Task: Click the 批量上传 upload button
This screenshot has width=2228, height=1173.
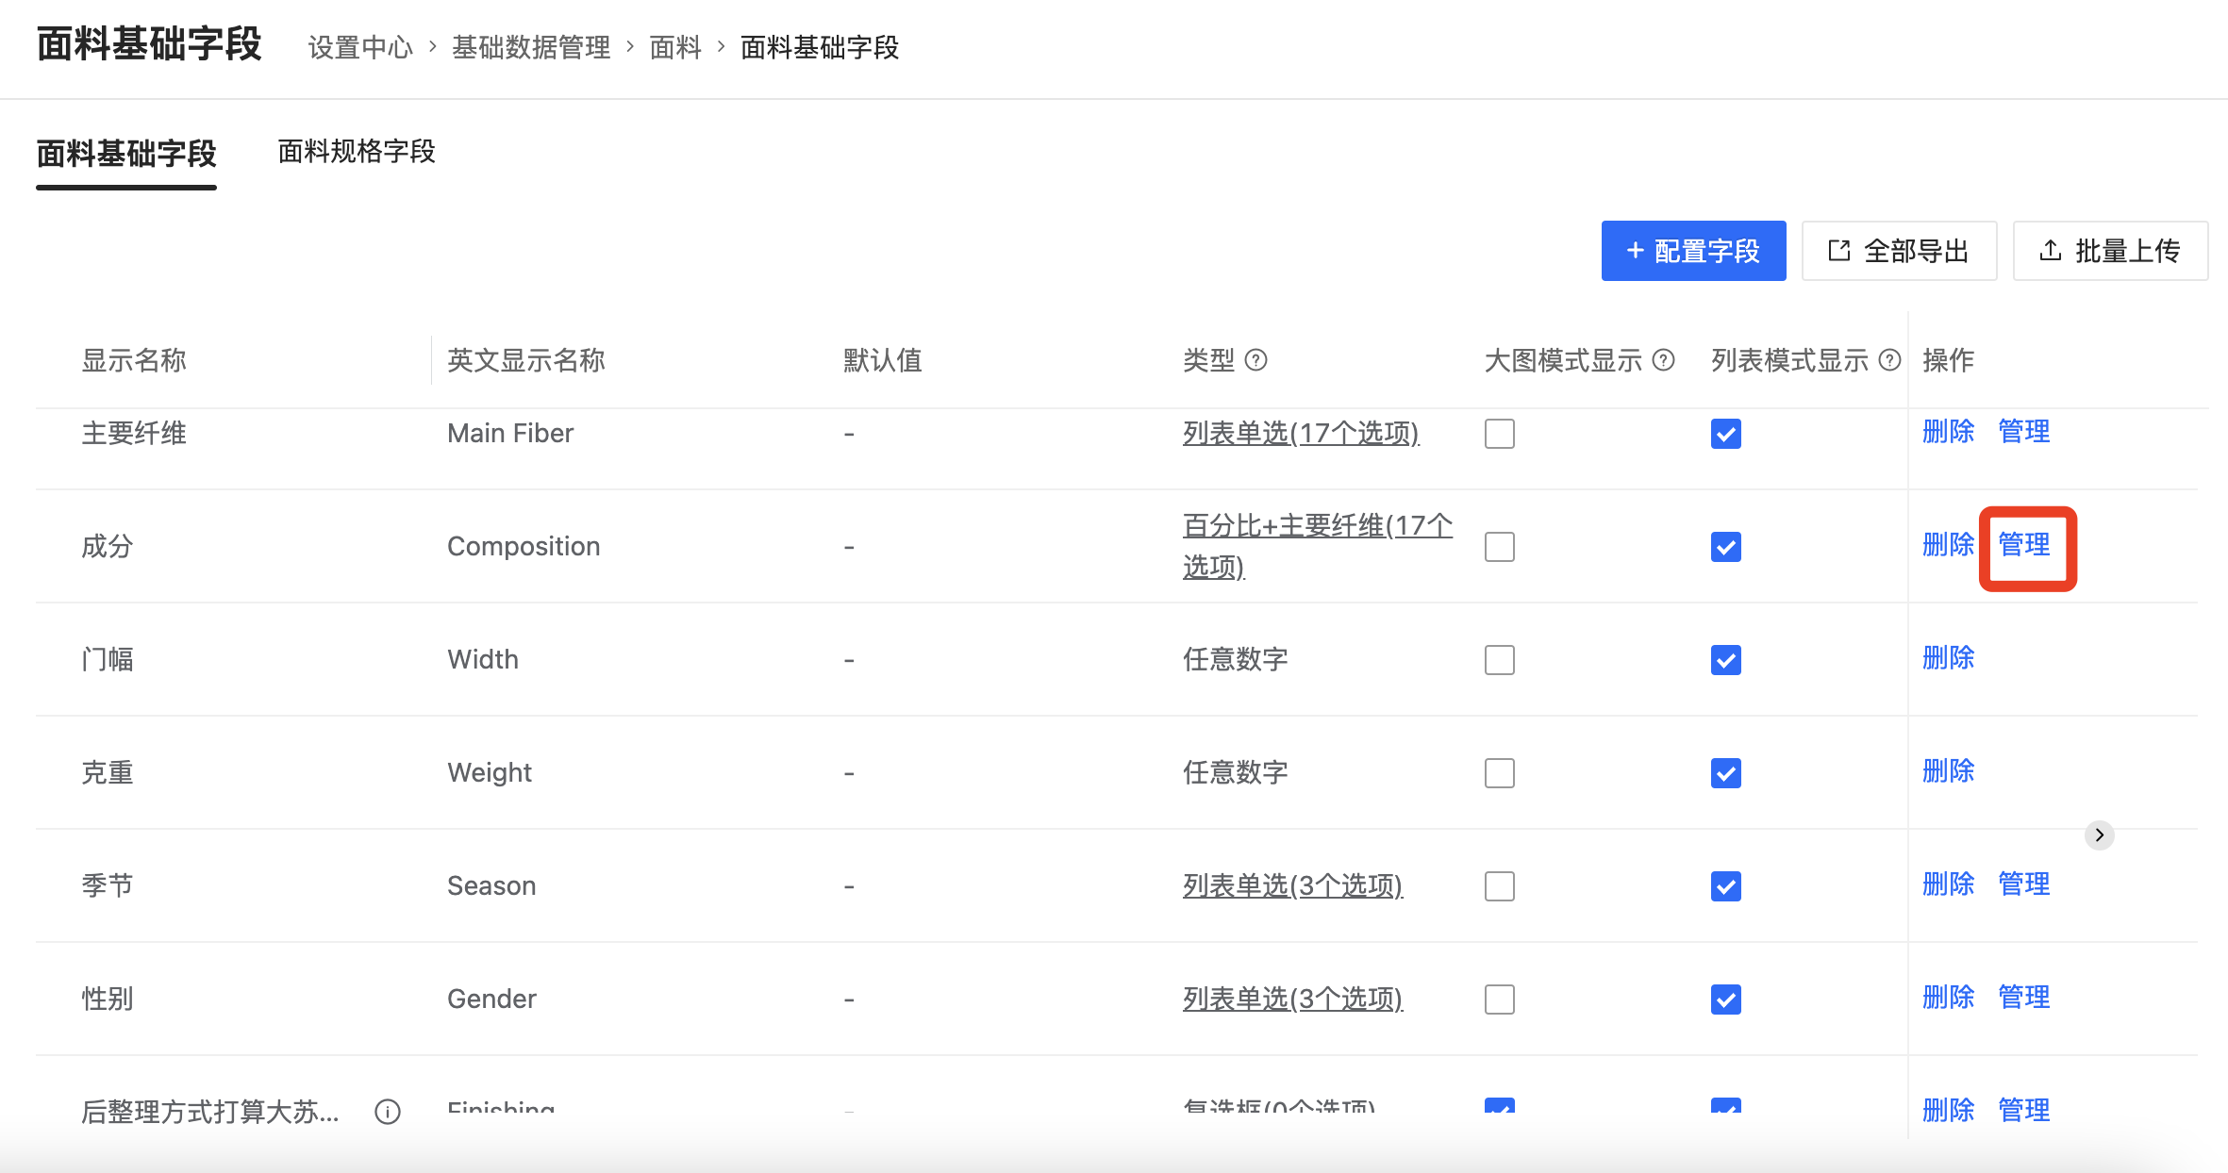Action: tap(2110, 251)
